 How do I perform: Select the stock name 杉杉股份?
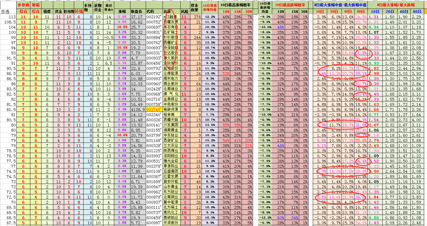(x=171, y=37)
